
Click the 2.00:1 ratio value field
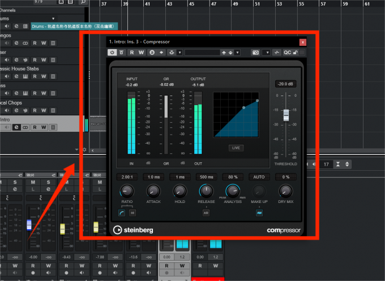(x=127, y=177)
